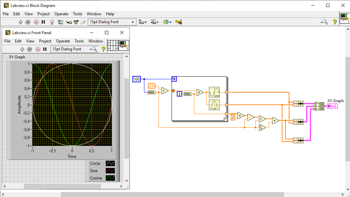Click the context help question mark in Block Diagram
This screenshot has height=197, width=350.
[x=335, y=22]
